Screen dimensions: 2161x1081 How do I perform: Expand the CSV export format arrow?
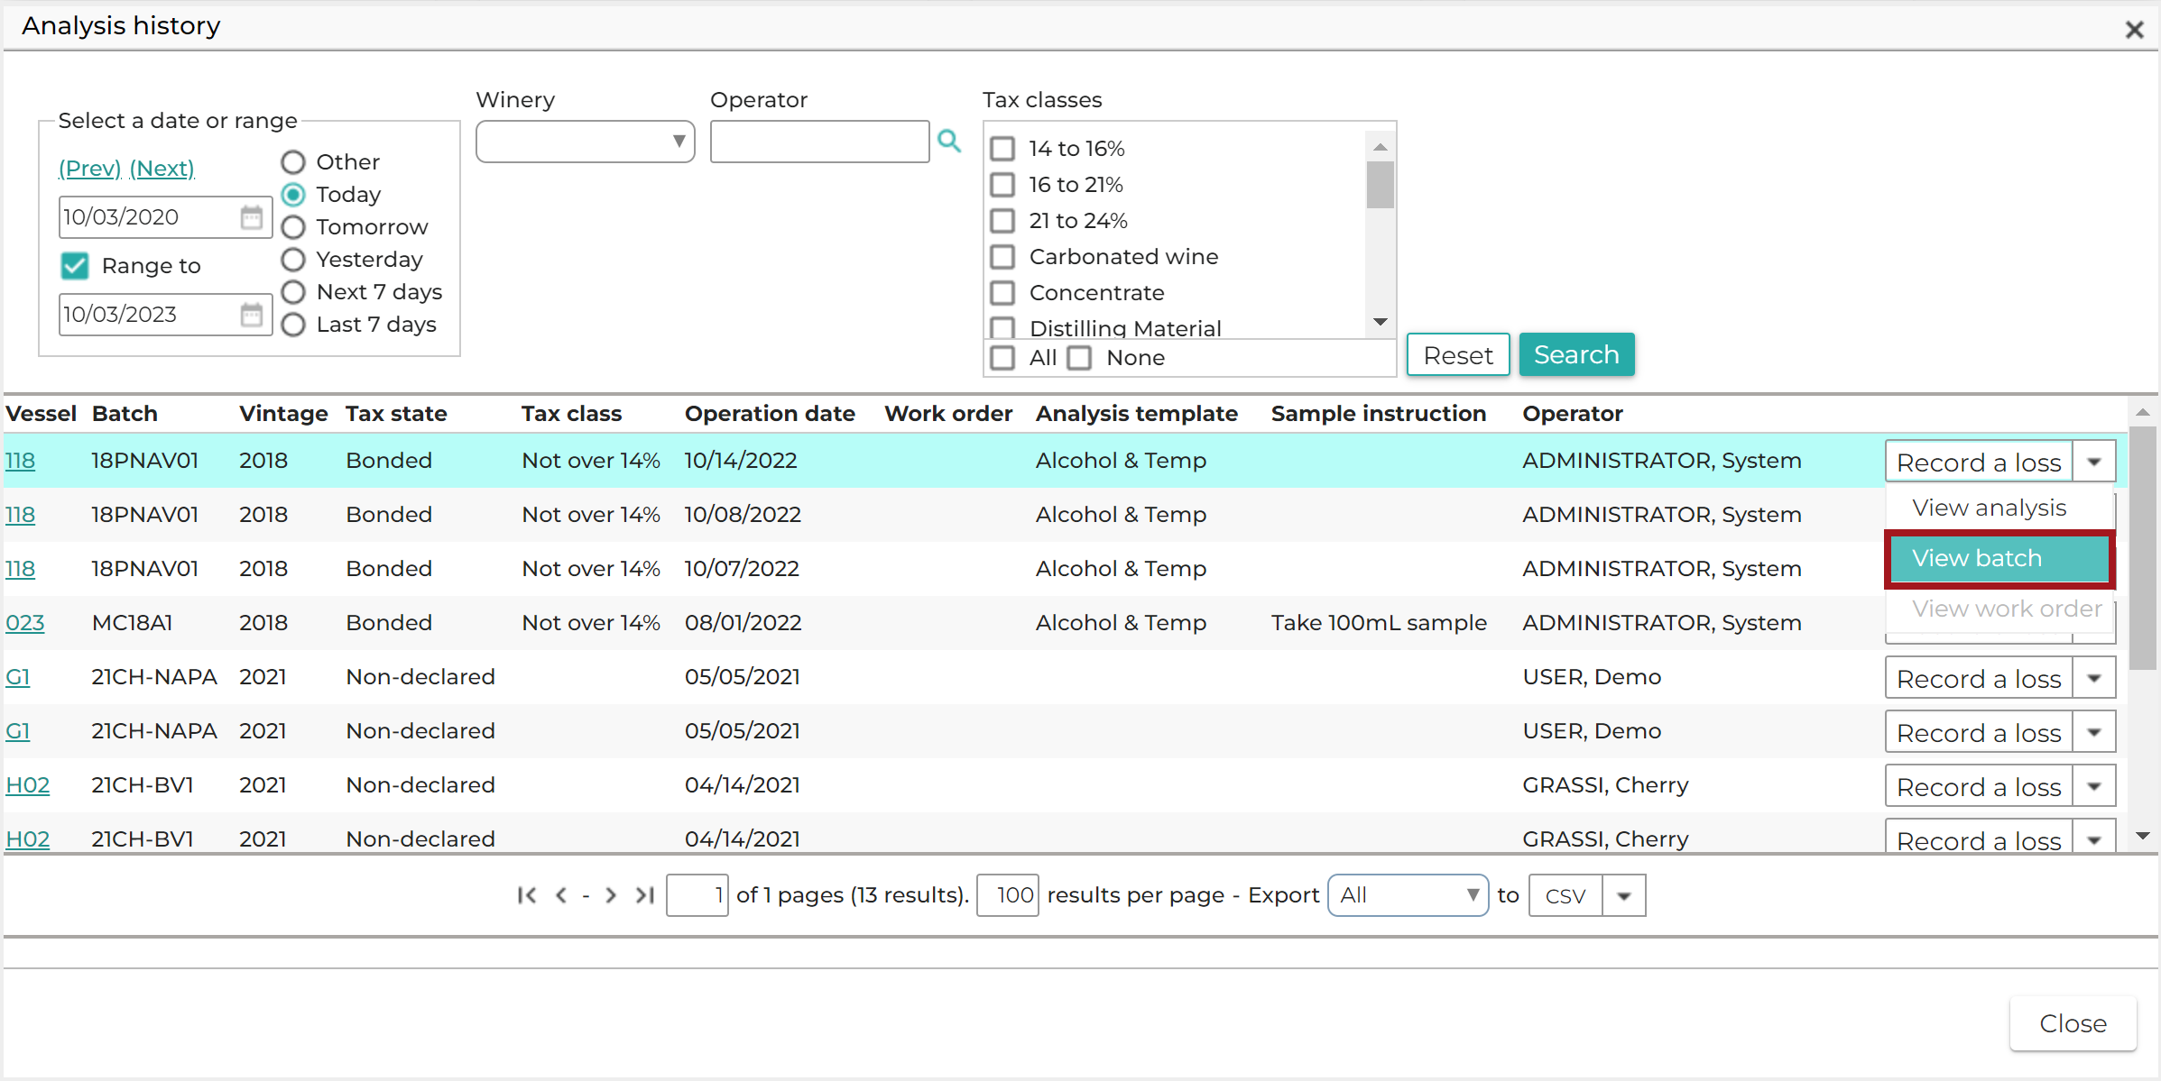pos(1624,895)
